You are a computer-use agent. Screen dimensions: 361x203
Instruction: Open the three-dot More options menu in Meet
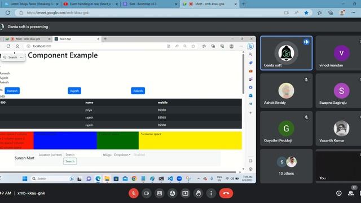[211, 193]
